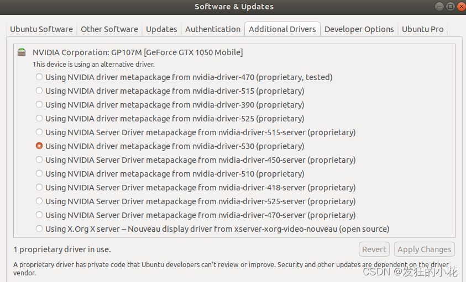Switch to the Other Software tab
The height and width of the screenshot is (282, 466).
pos(109,29)
